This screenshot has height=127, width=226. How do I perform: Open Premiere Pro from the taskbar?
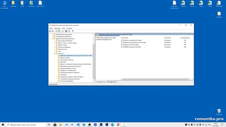click(x=107, y=125)
